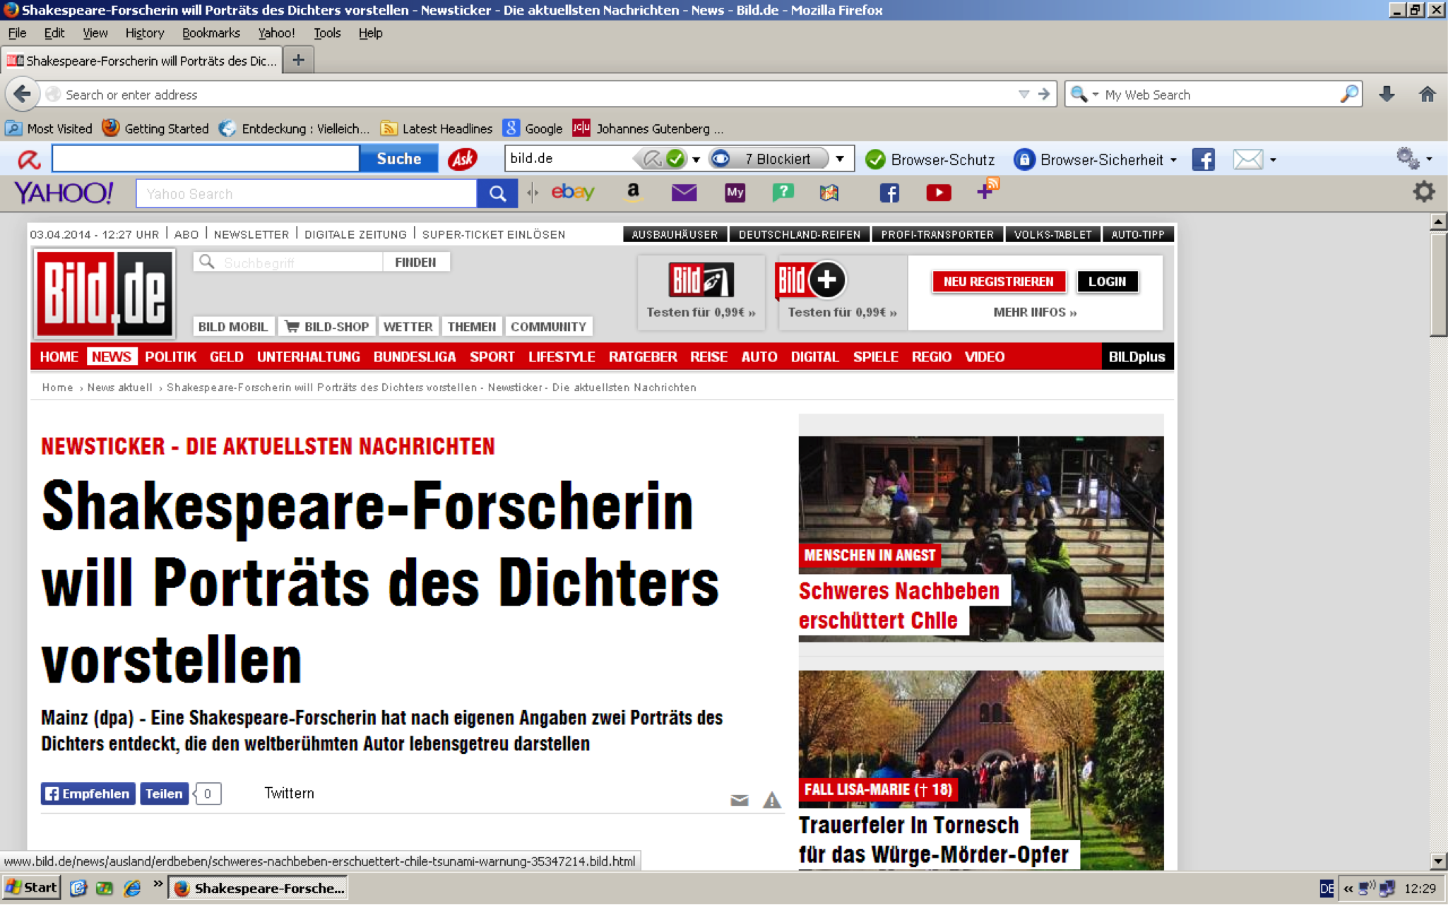Image resolution: width=1448 pixels, height=905 pixels.
Task: Expand the Ask settings gear dropdown arrow
Action: pyautogui.click(x=1429, y=160)
